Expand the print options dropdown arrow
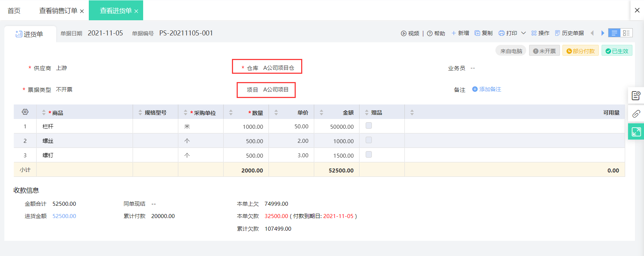The image size is (644, 256). coord(523,33)
